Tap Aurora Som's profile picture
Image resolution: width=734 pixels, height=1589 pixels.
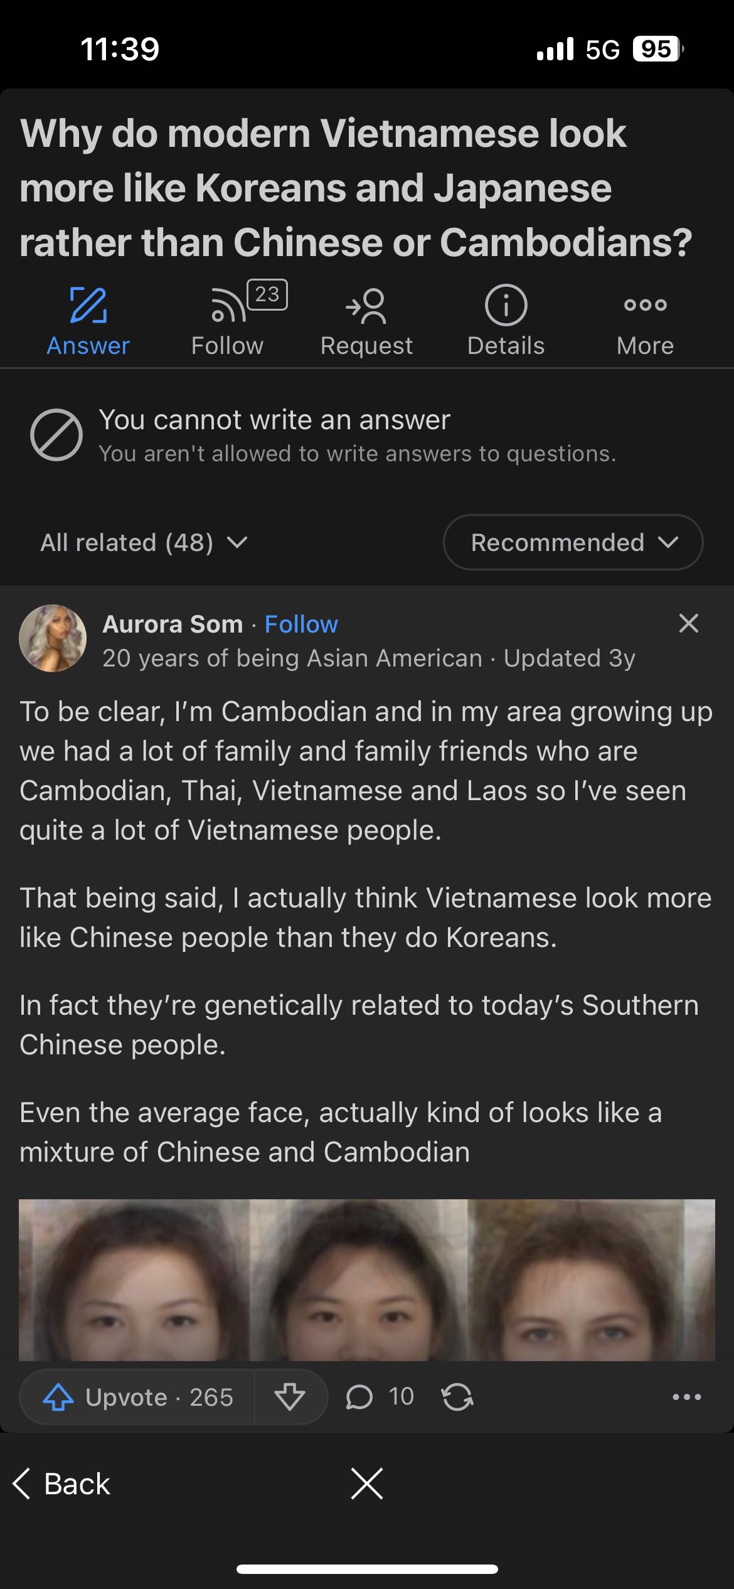[x=53, y=638]
